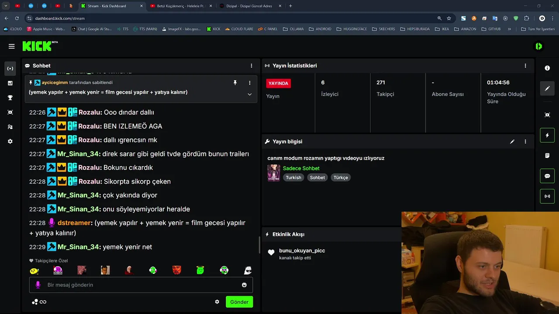This screenshot has height=314, width=559.
Task: Open the stream section in left sidebar
Action: pos(10,68)
